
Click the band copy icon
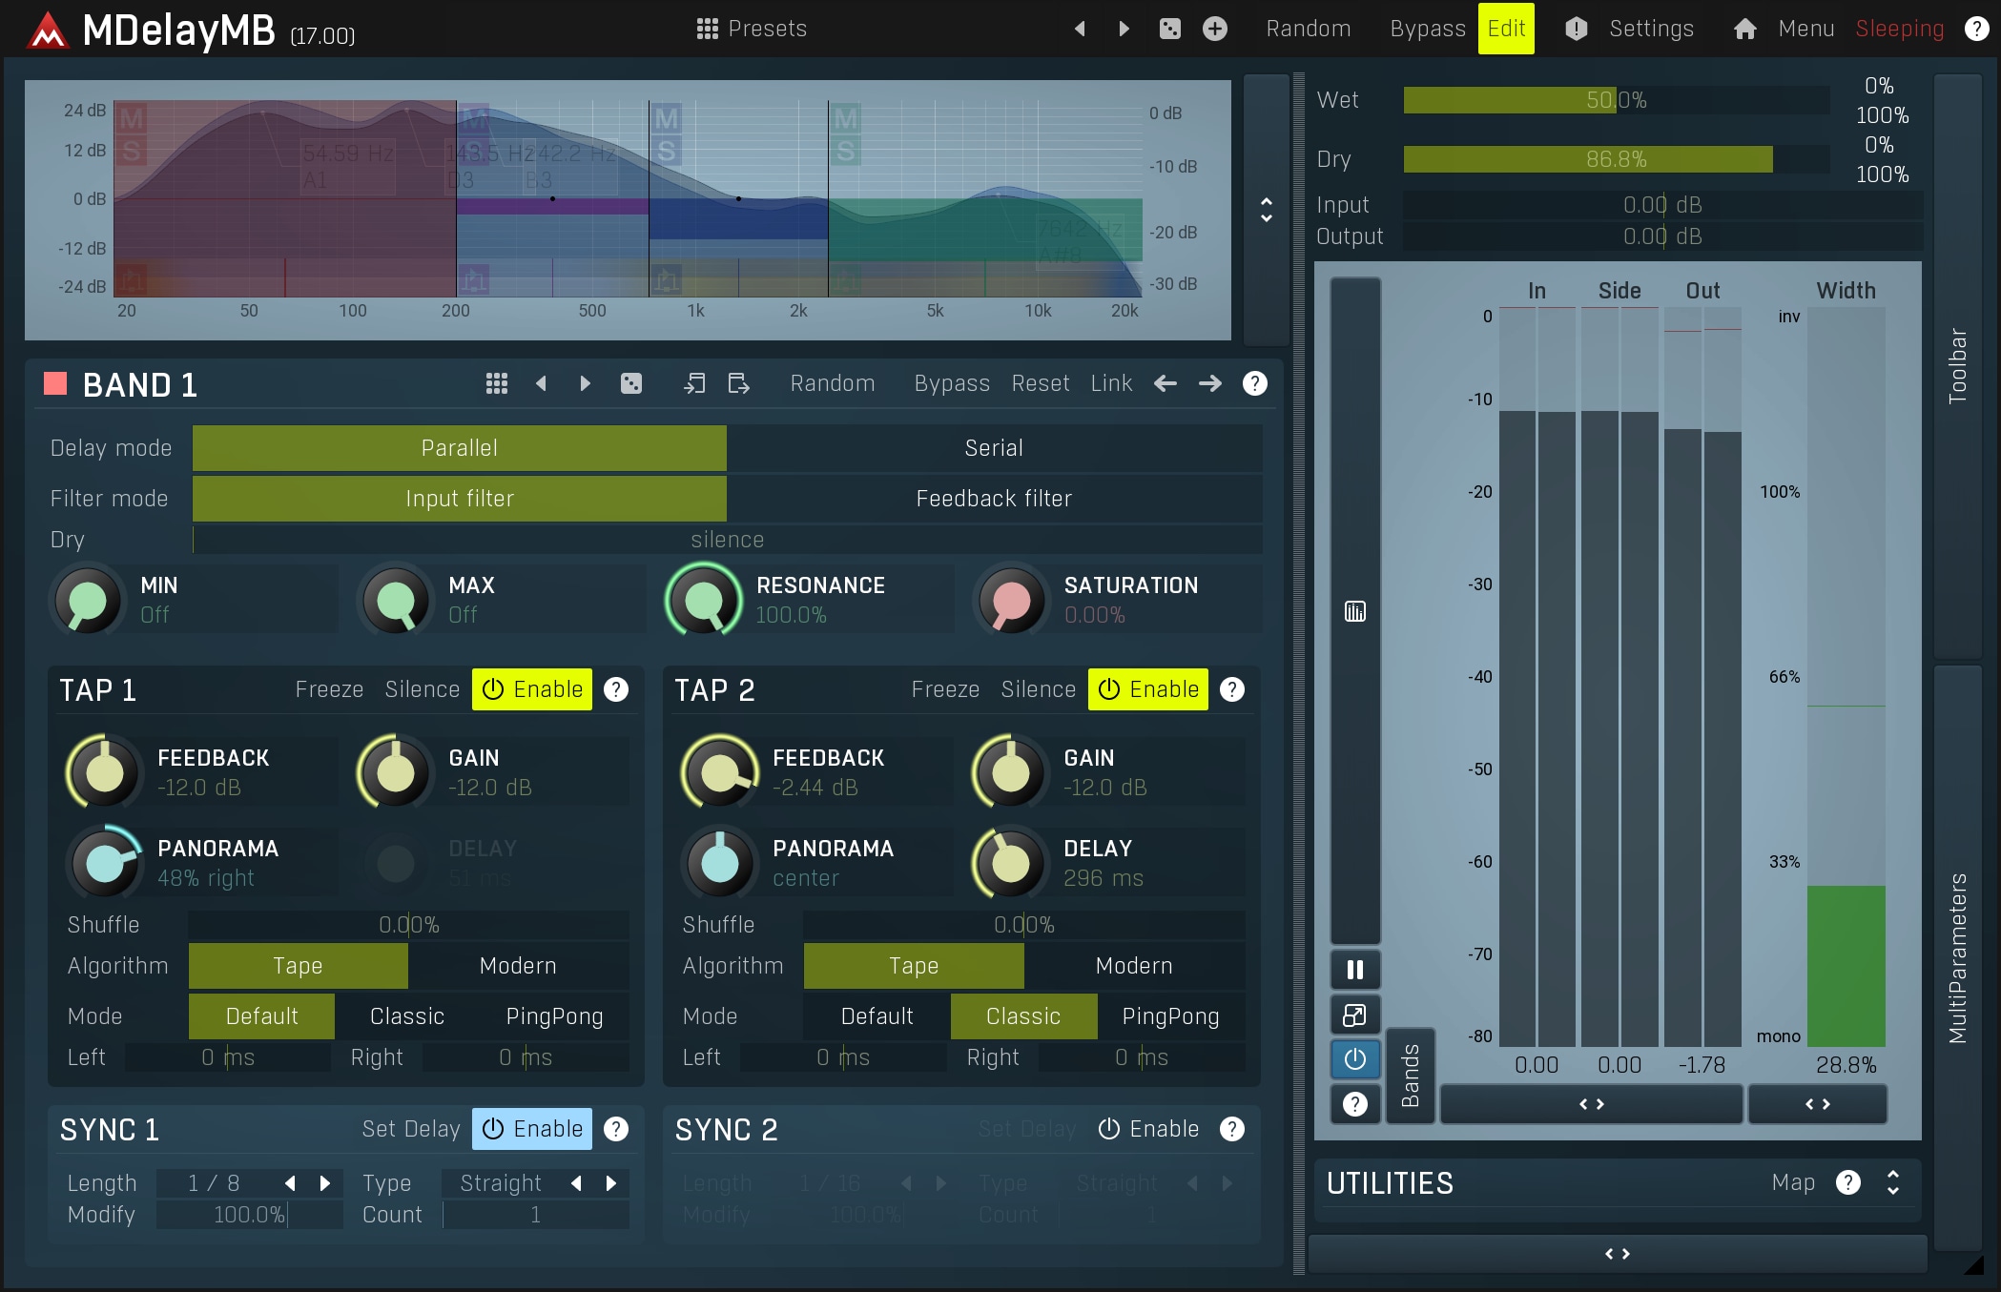coord(694,383)
